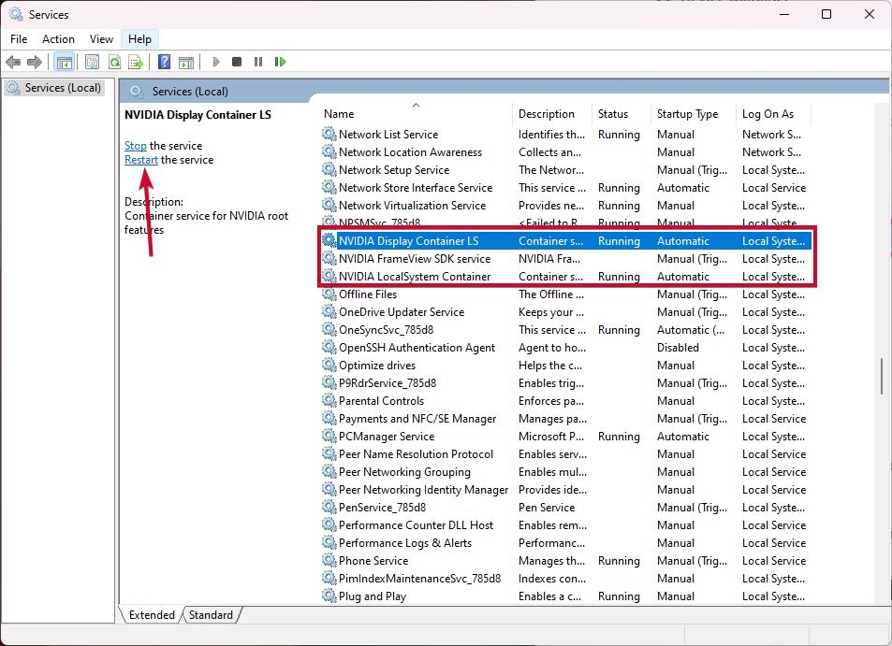This screenshot has height=646, width=892.
Task: Click the Restart Service toolbar icon
Action: pyautogui.click(x=280, y=62)
